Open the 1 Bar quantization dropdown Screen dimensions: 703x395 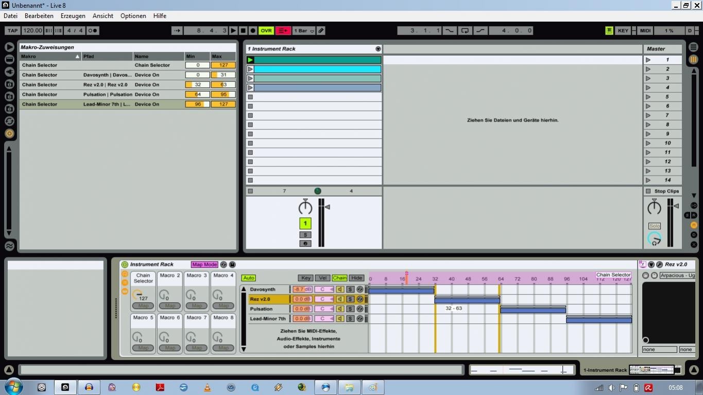coord(304,31)
